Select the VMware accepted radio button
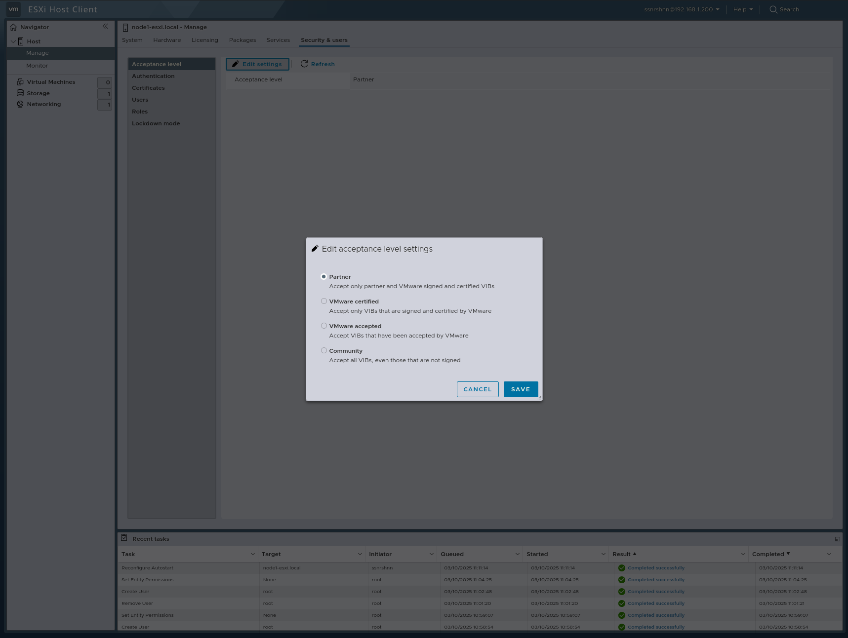Viewport: 848px width, 638px height. click(324, 326)
